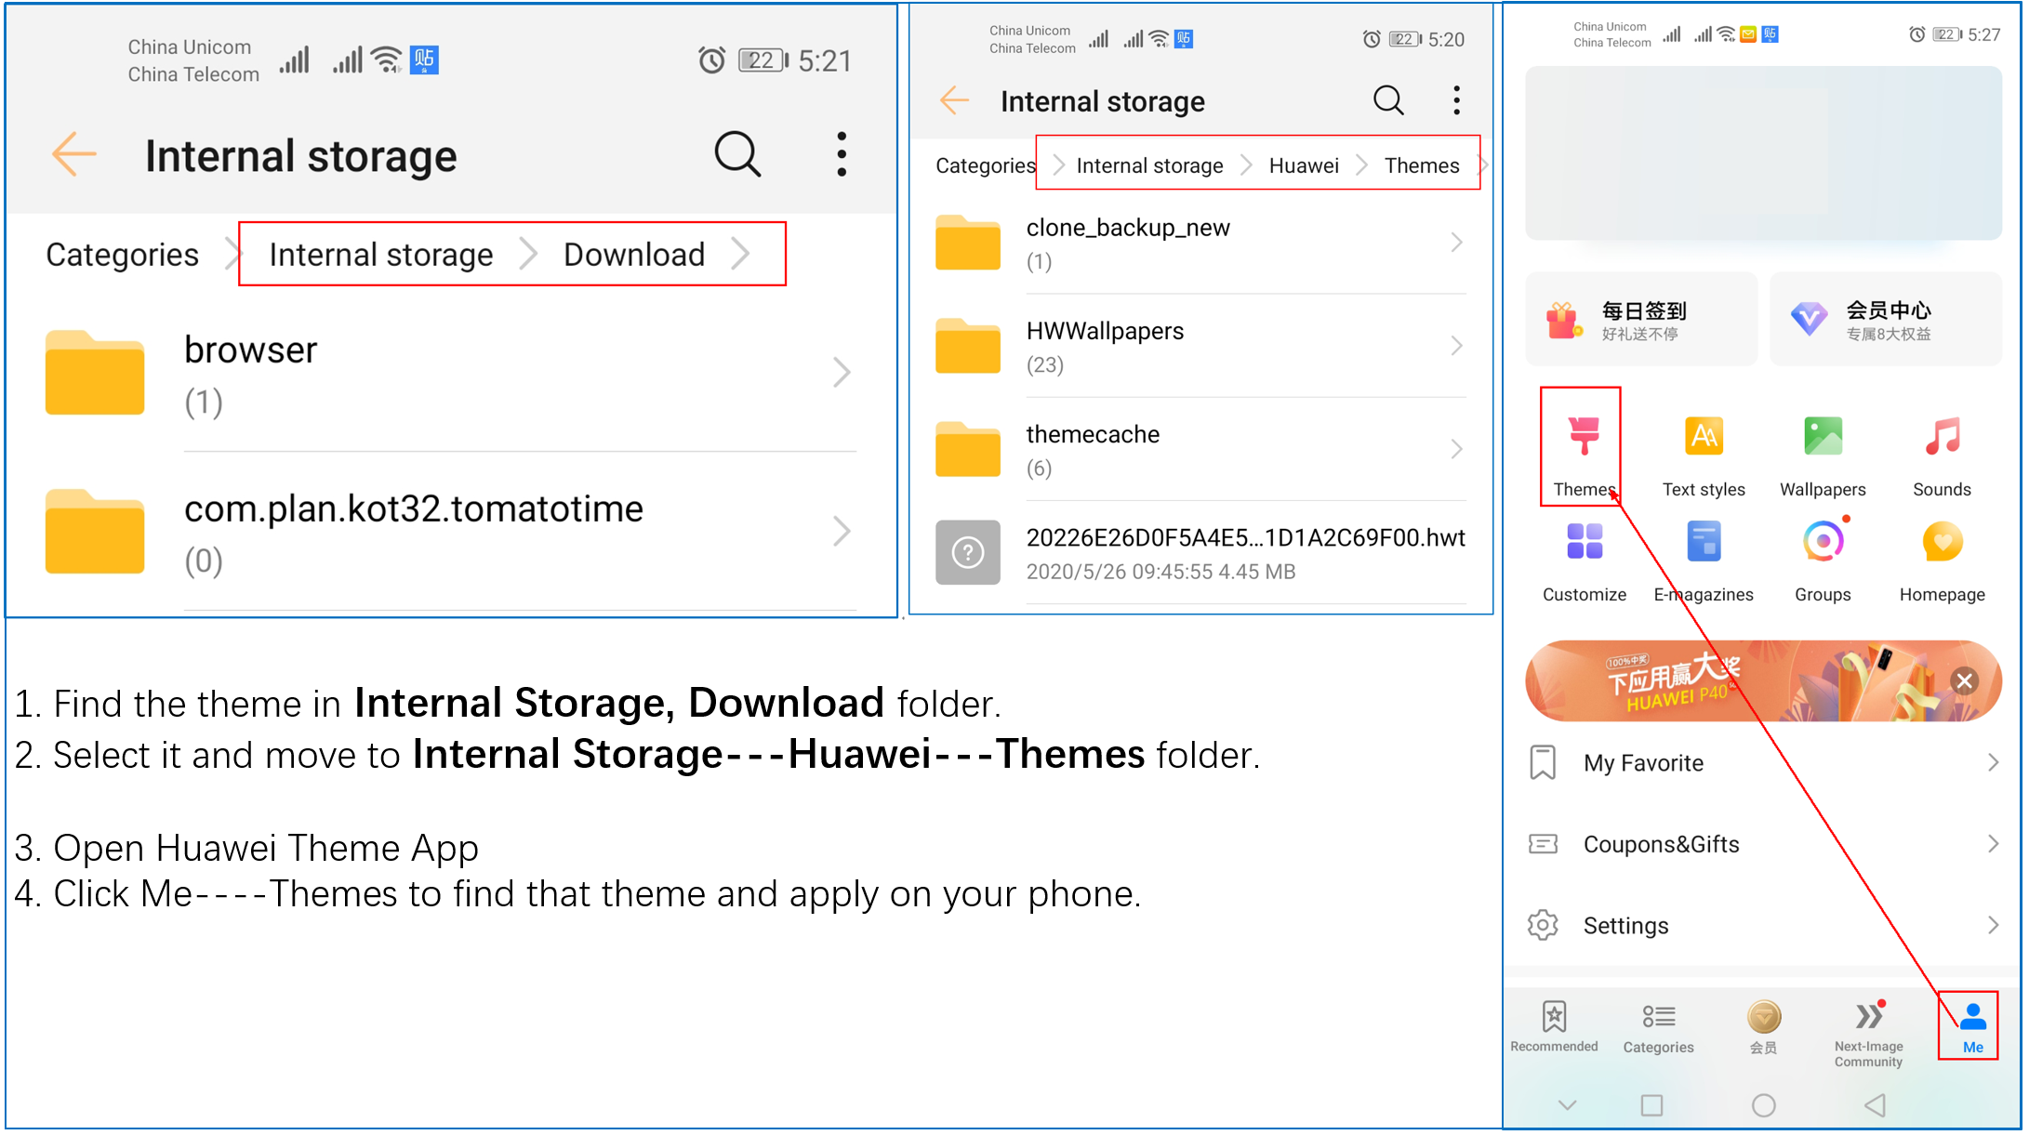Switch to the Recommended tab
Viewport: 2029px width, 1135px height.
pyautogui.click(x=1553, y=1027)
